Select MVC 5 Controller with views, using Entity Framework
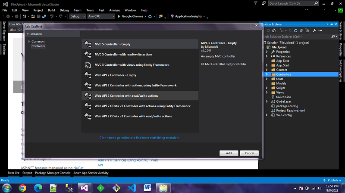The width and height of the screenshot is (345, 193). tap(140, 65)
